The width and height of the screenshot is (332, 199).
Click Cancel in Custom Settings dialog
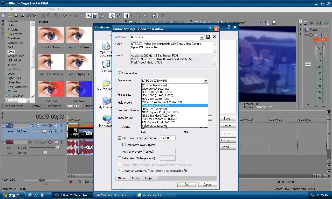(x=208, y=185)
